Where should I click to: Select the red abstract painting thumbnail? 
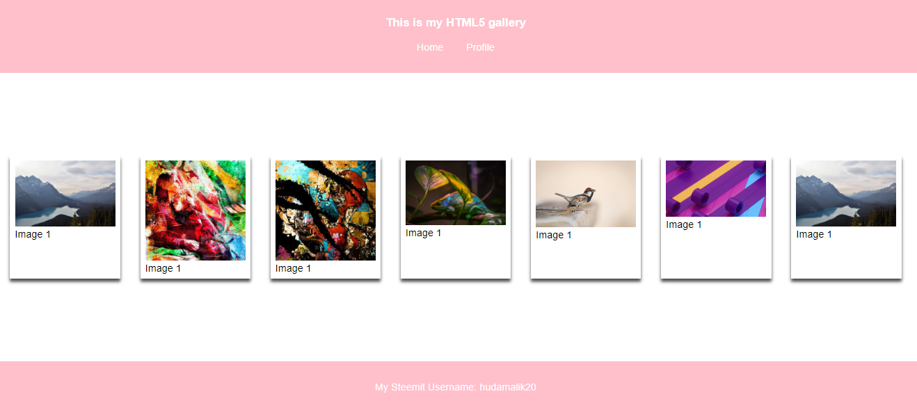click(x=196, y=211)
